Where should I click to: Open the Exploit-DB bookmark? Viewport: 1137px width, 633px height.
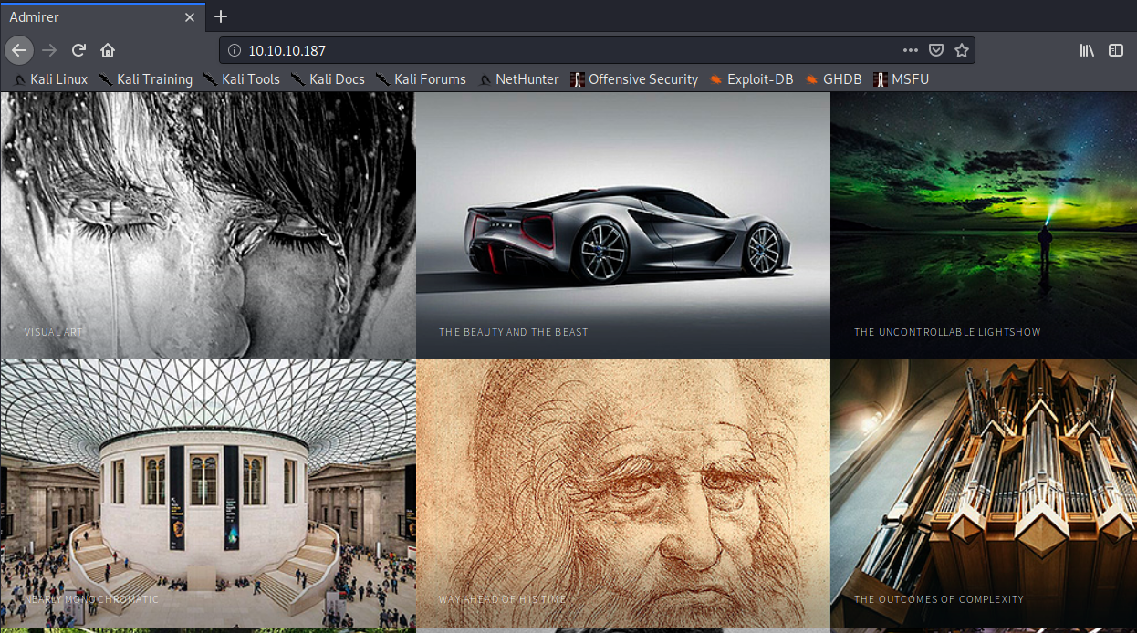point(751,79)
